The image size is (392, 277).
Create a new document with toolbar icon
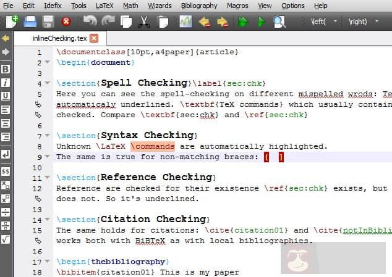tap(12, 22)
